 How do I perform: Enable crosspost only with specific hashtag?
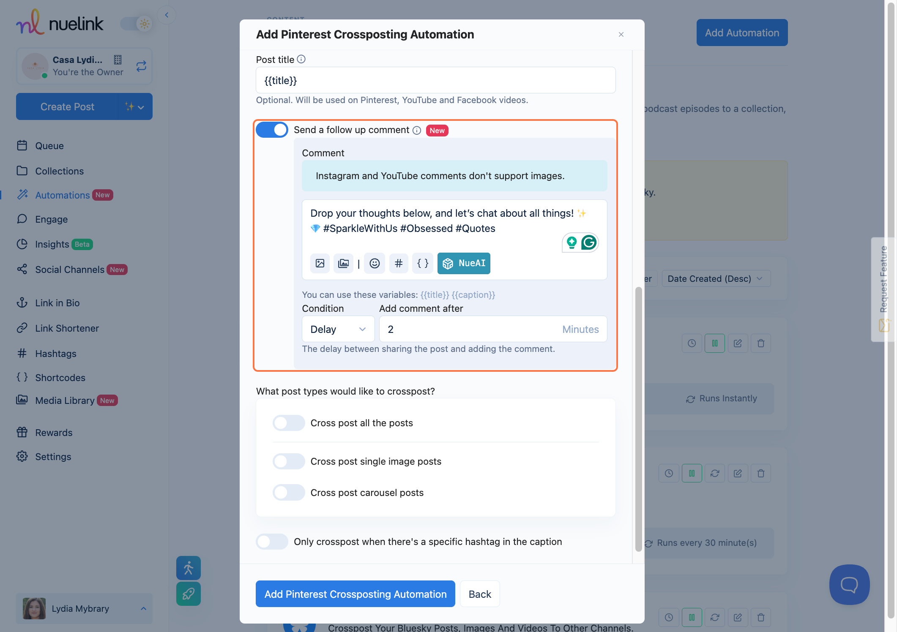[272, 542]
